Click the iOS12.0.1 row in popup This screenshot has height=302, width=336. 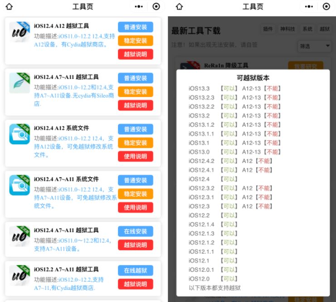[x=213, y=270]
